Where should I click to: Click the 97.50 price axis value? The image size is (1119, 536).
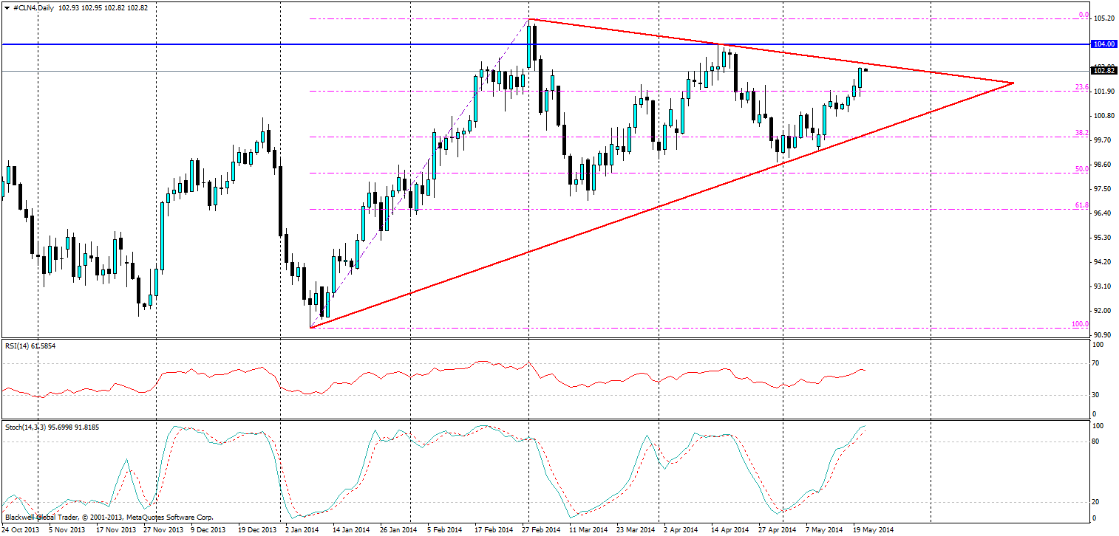coord(1103,189)
